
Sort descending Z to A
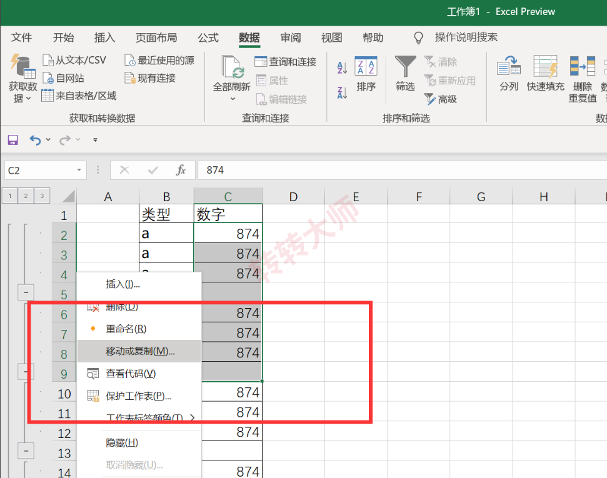[x=342, y=92]
